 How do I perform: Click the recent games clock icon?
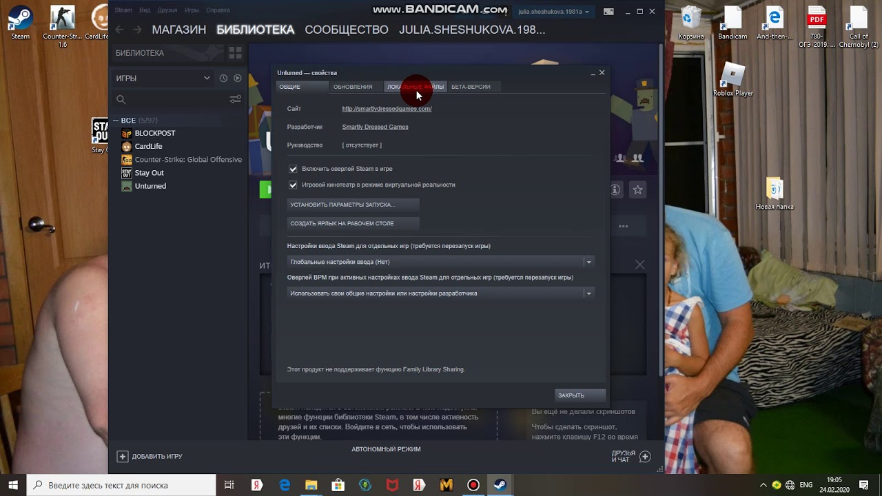223,79
